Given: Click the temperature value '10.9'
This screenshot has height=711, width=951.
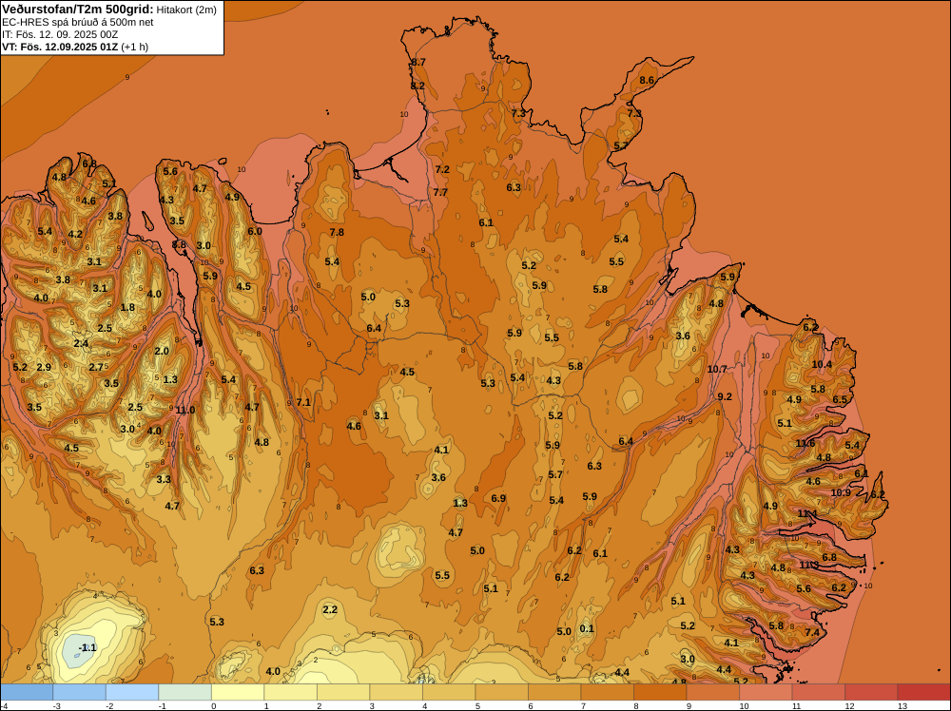Looking at the screenshot, I should [841, 492].
